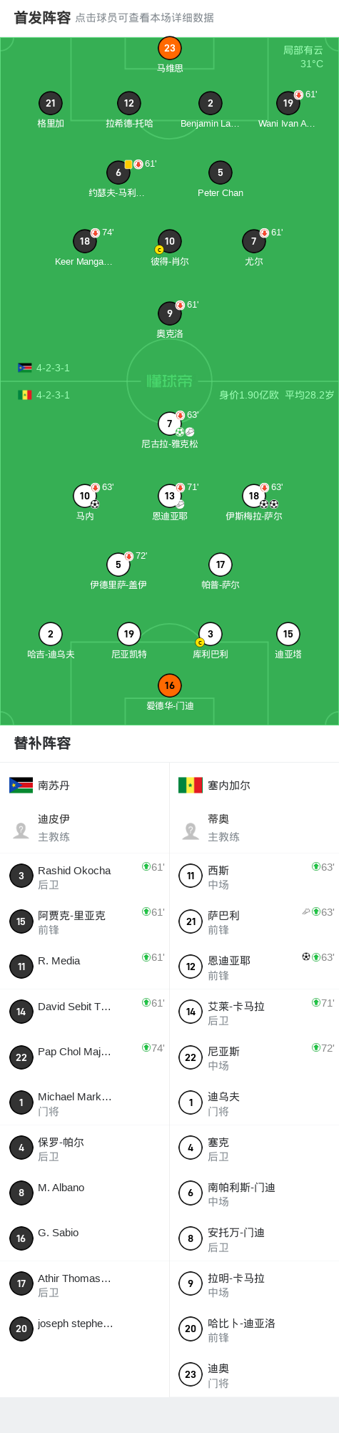Open substitute G. Sabio entry
Screen dimensions: 339x1433
click(84, 1238)
